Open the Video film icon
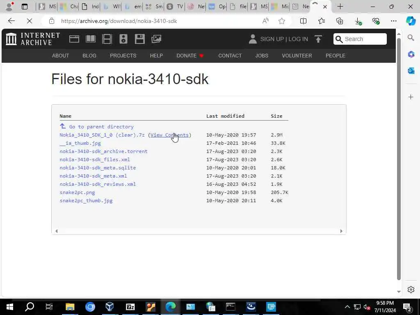 (107, 39)
